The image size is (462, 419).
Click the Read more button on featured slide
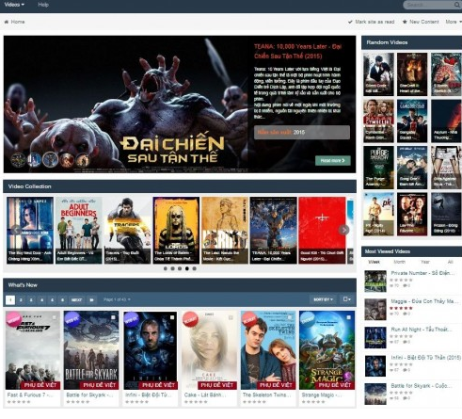tap(333, 160)
